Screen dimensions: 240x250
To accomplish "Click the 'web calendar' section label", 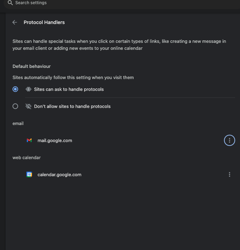I will click(26, 157).
